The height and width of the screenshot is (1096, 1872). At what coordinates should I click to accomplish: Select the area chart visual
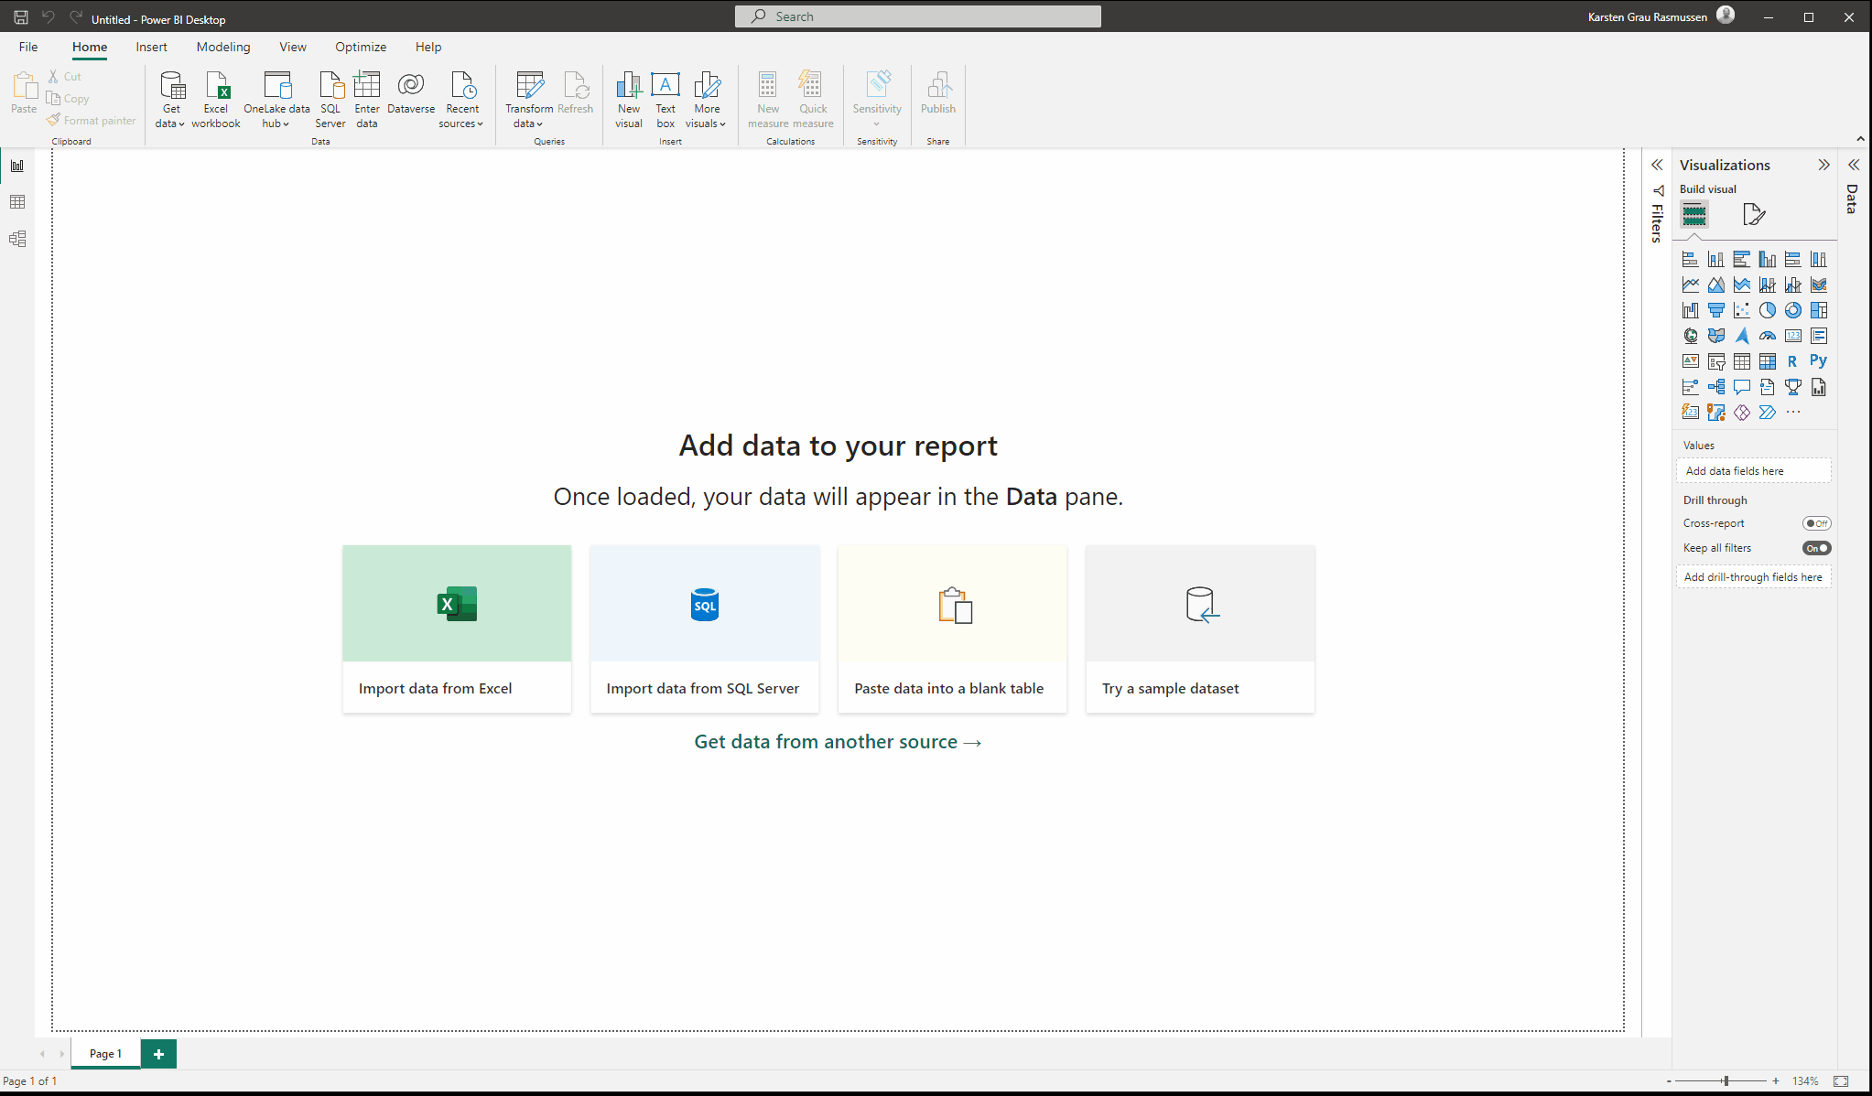pos(1716,285)
